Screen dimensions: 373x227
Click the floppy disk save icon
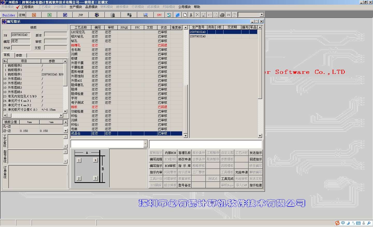coord(204,15)
